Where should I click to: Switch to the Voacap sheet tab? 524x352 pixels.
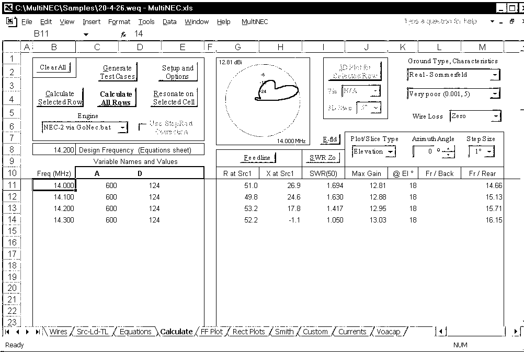389,332
